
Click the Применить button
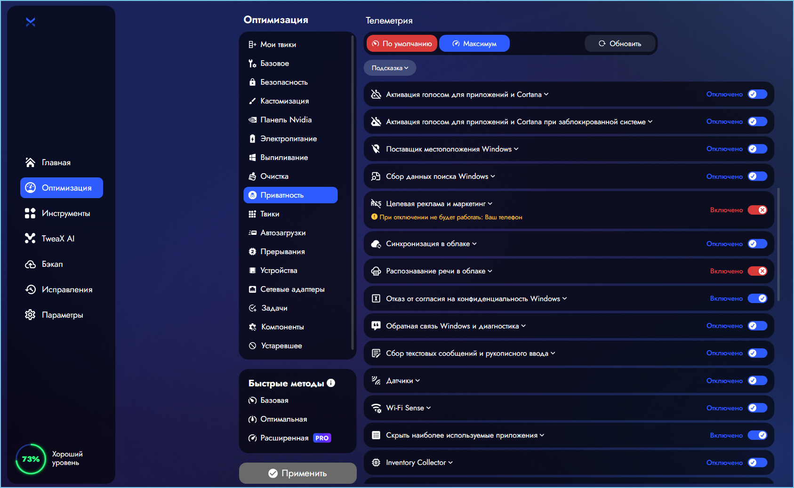(298, 473)
